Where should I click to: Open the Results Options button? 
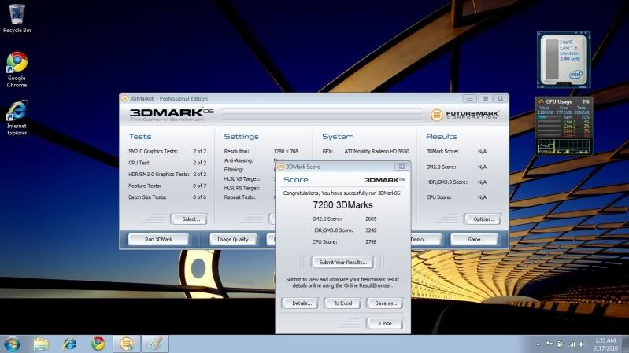[482, 219]
